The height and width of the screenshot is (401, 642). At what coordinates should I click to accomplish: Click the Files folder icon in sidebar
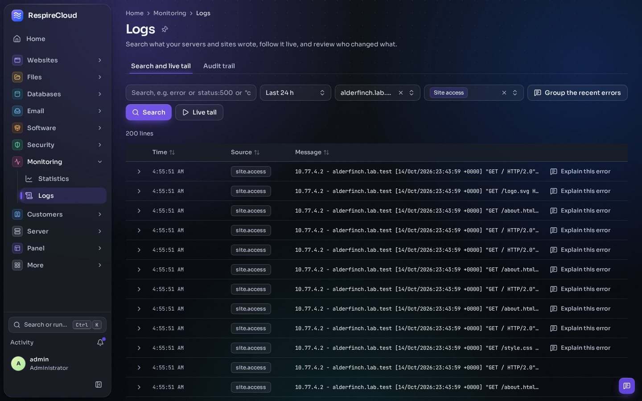[17, 77]
